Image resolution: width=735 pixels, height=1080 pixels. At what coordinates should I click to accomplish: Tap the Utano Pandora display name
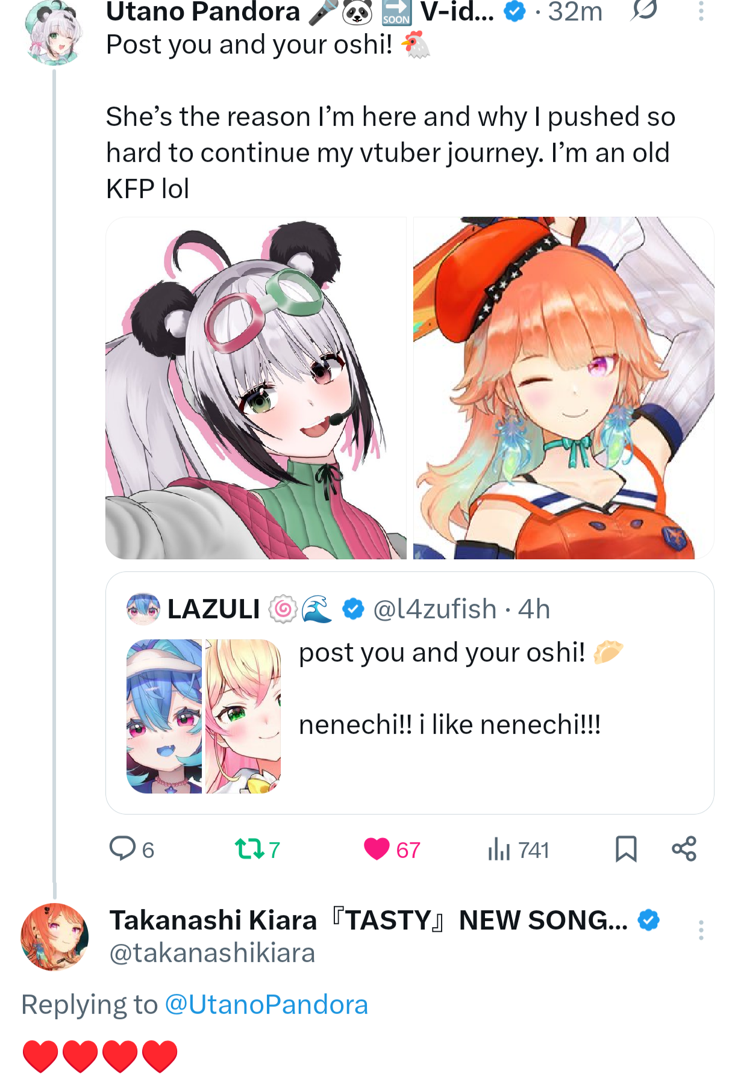[x=203, y=11]
